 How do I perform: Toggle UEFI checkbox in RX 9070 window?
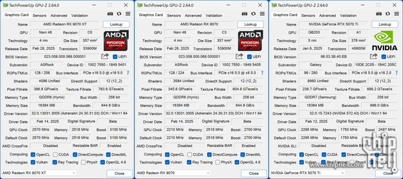tap(249, 57)
